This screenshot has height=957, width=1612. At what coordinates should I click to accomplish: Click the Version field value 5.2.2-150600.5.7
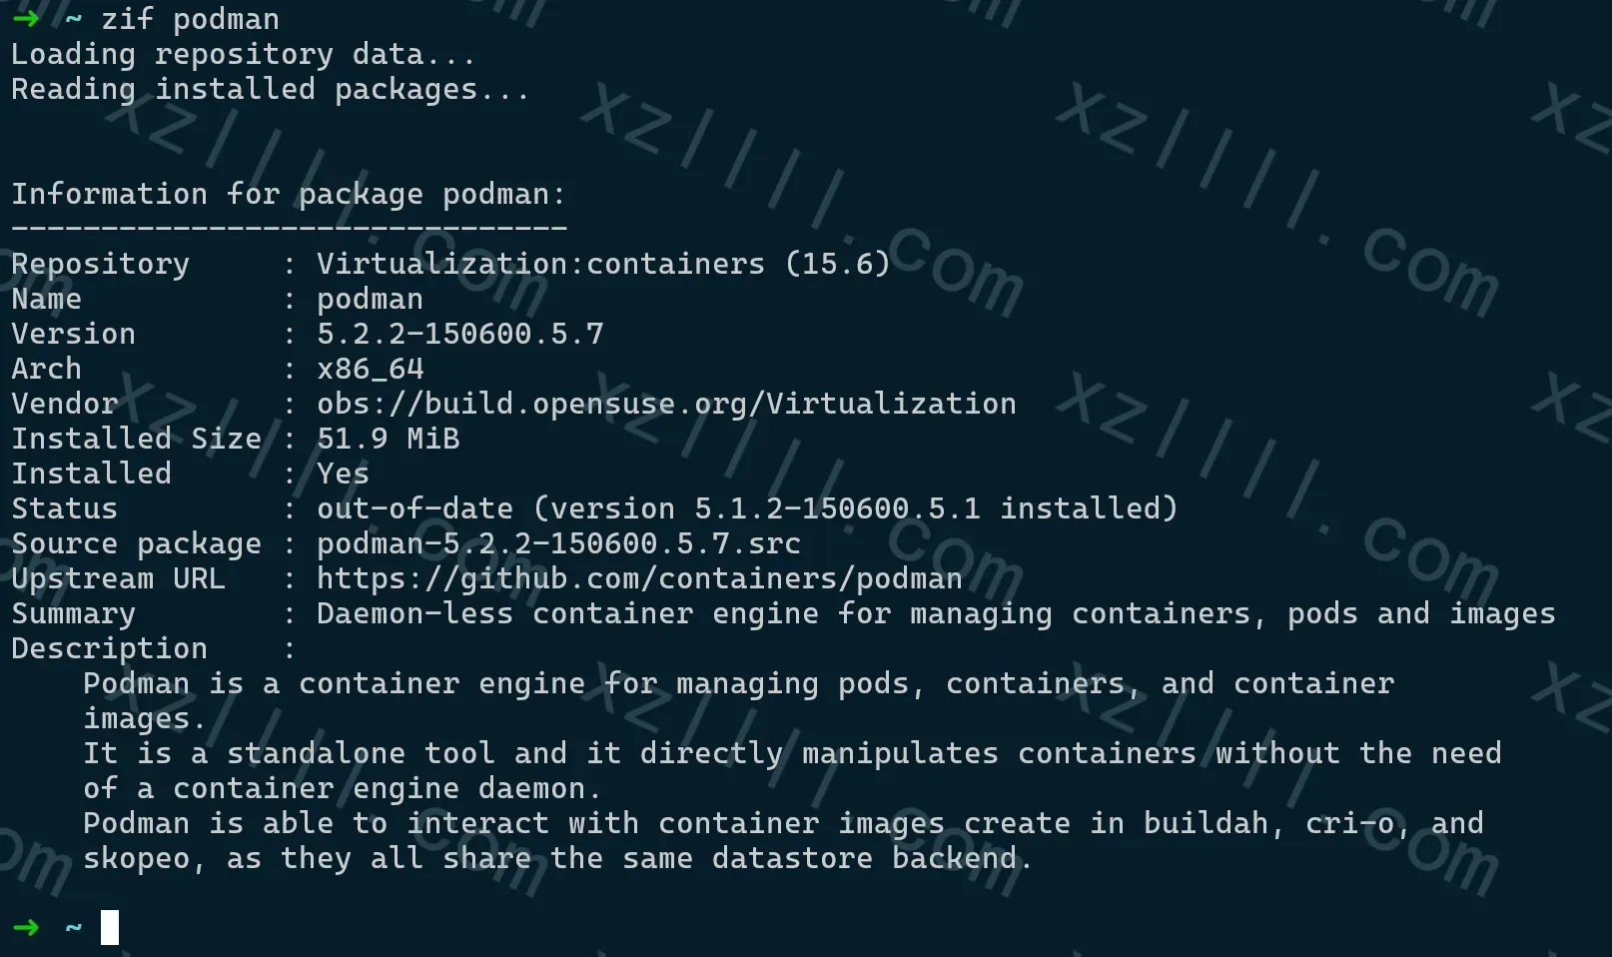coord(459,335)
